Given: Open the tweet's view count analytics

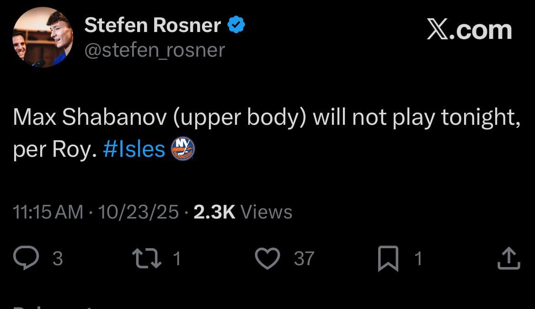Looking at the screenshot, I should (242, 212).
